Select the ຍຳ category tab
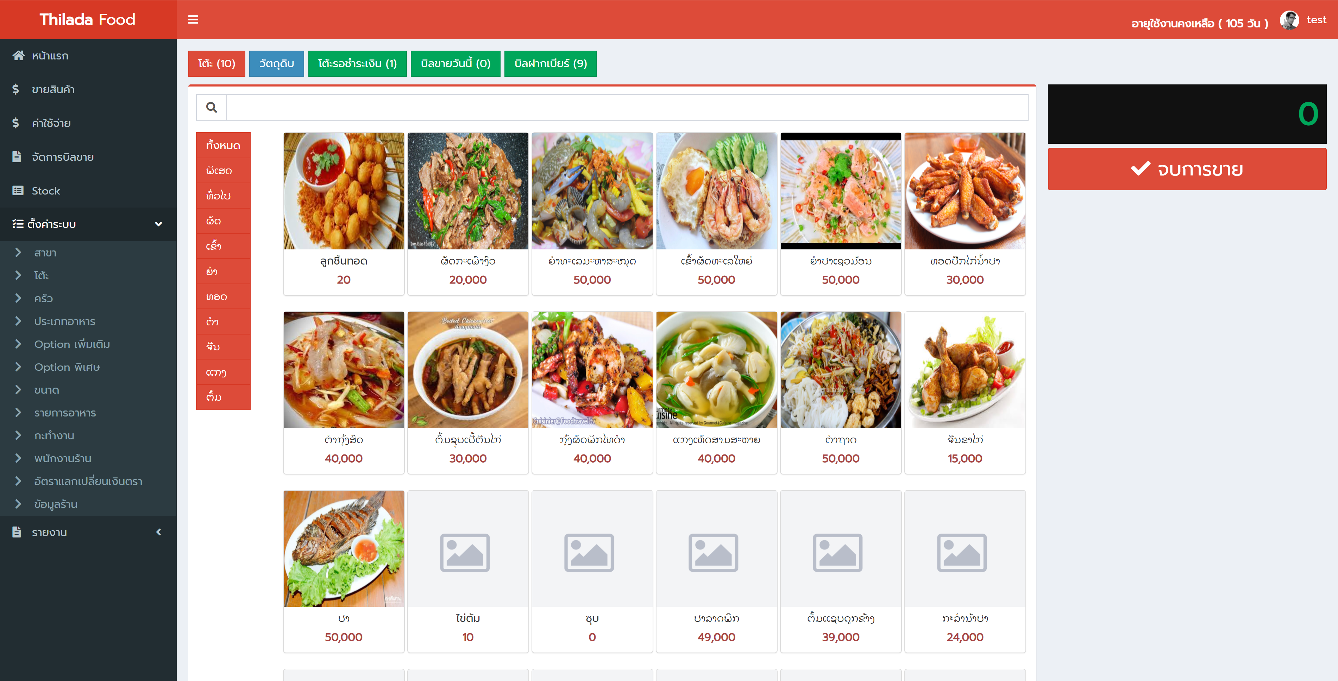1338x681 pixels. [223, 272]
